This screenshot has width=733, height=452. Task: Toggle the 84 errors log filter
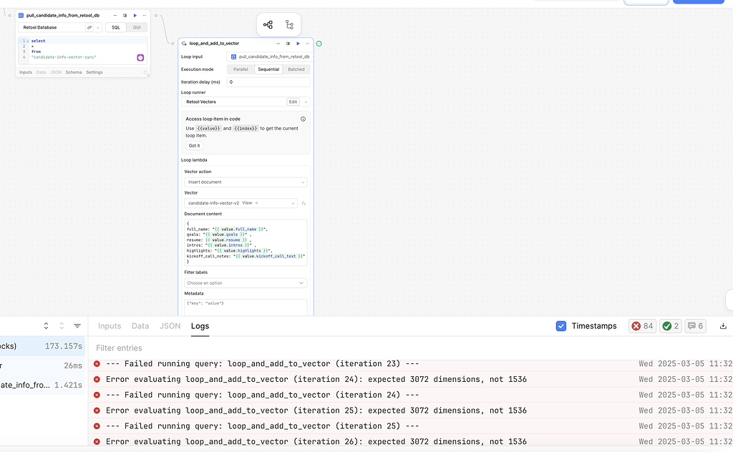pyautogui.click(x=641, y=326)
